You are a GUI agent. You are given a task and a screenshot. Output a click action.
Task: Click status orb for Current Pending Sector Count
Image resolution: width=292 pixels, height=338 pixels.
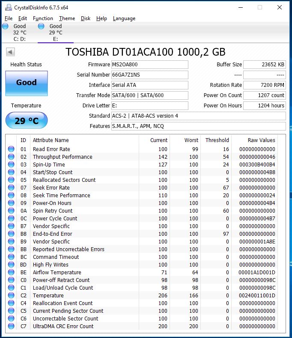click(11, 311)
